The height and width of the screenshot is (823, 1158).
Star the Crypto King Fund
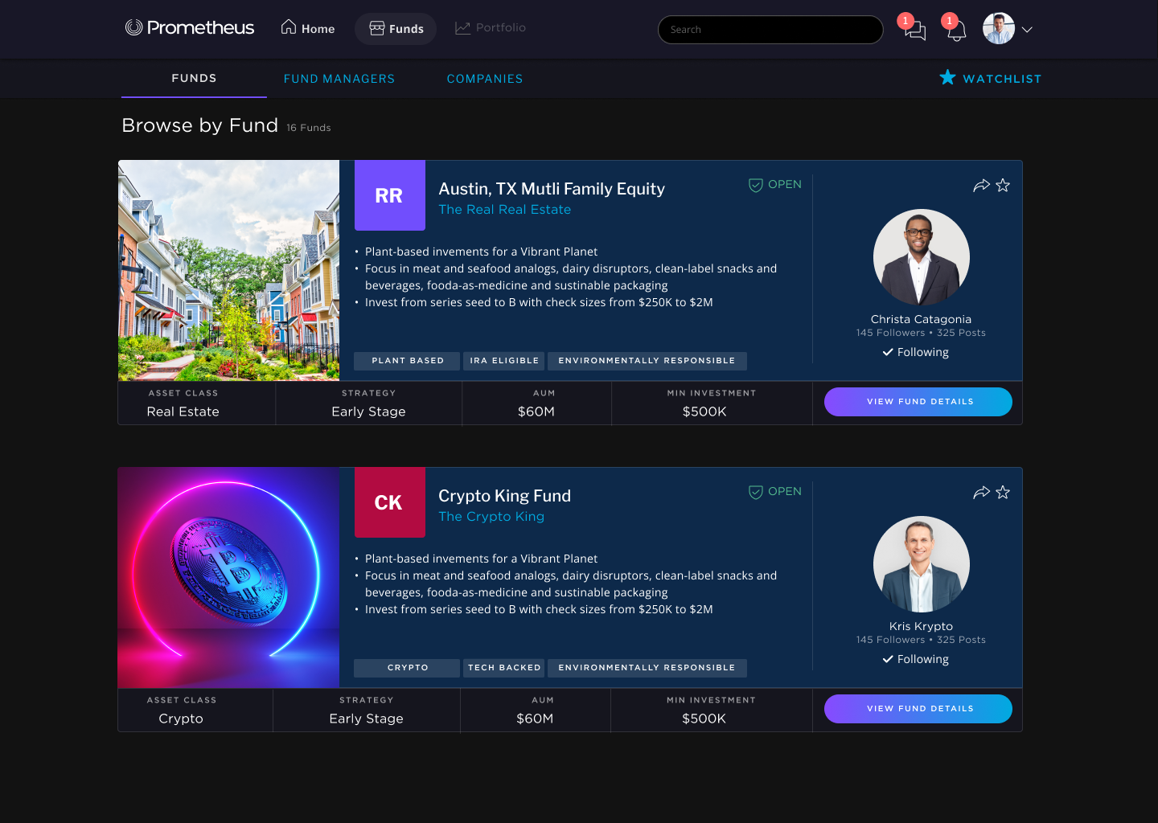1003,493
